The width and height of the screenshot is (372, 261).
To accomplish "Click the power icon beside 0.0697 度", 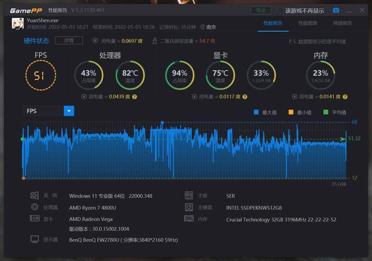I will [x=95, y=41].
